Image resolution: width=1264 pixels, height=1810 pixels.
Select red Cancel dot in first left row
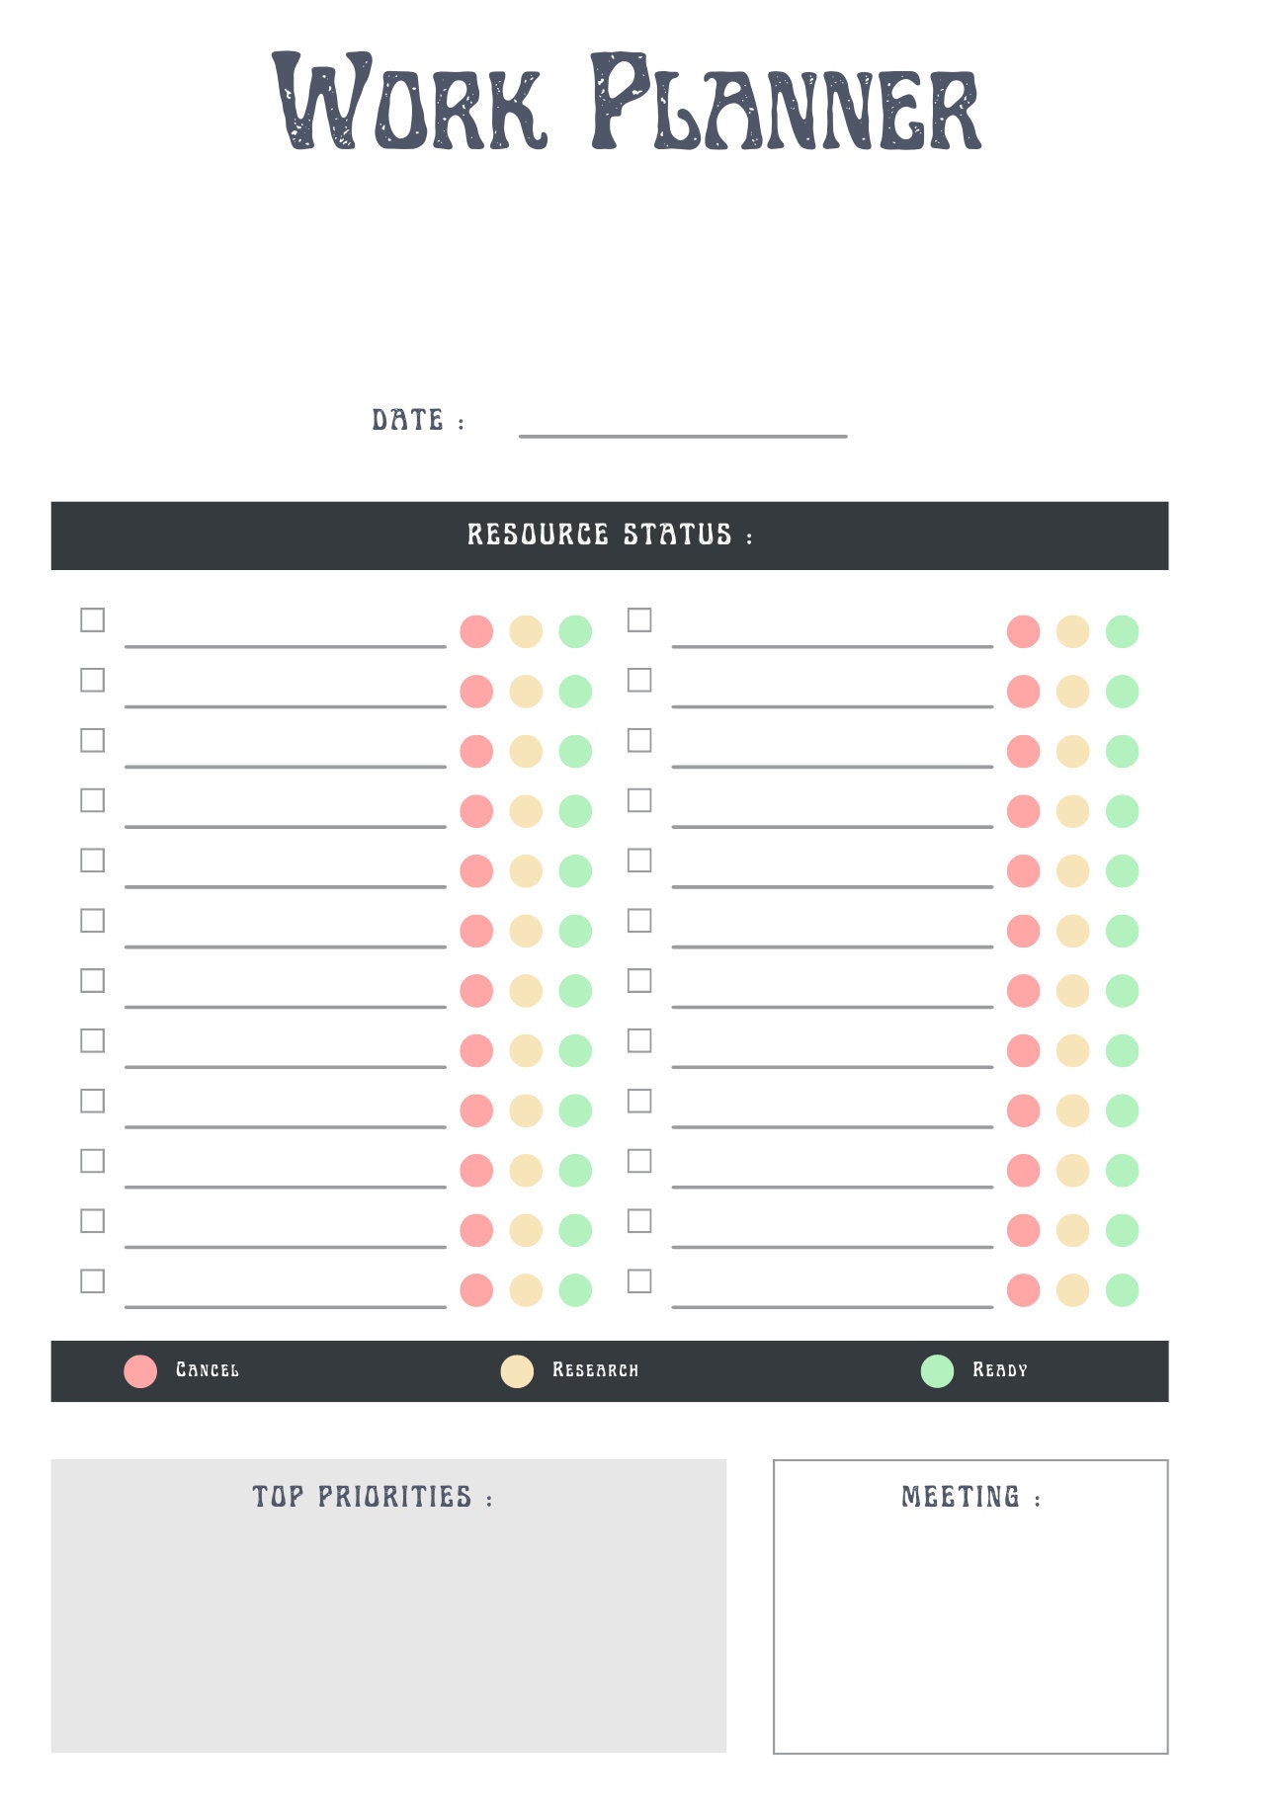click(476, 631)
